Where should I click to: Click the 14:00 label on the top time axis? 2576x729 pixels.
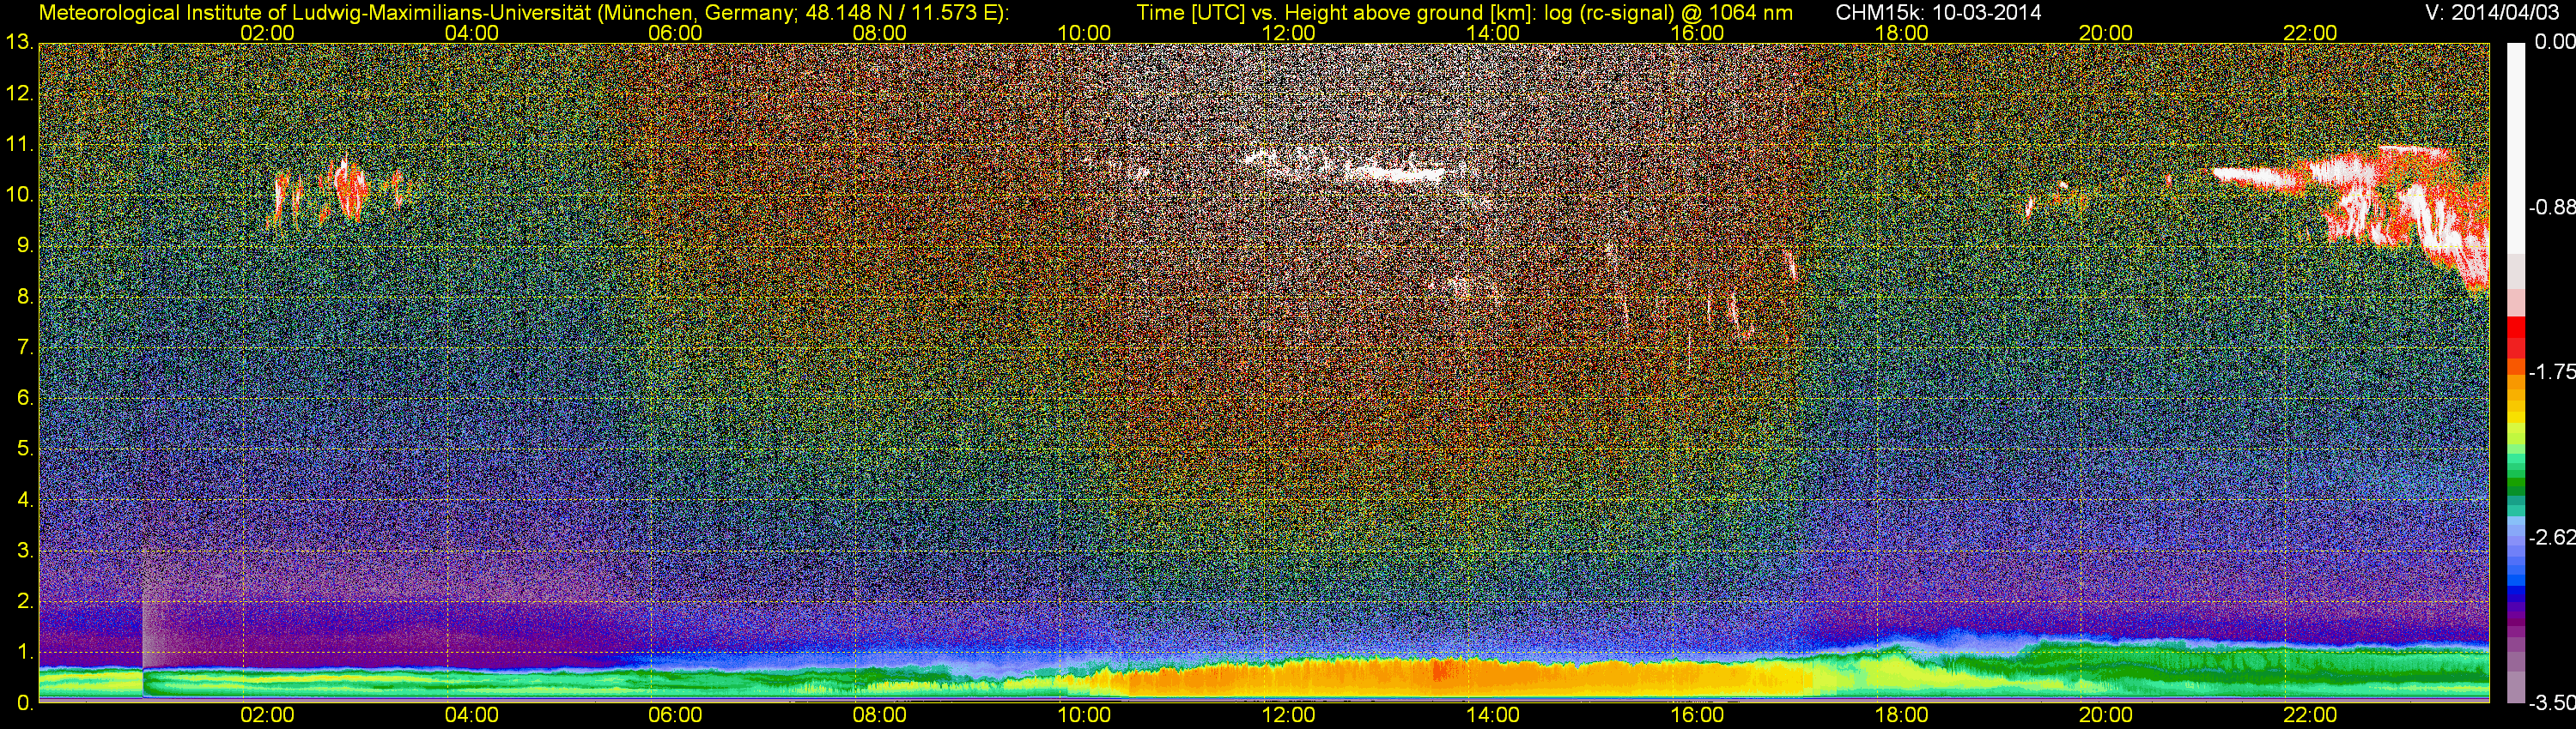click(1493, 33)
